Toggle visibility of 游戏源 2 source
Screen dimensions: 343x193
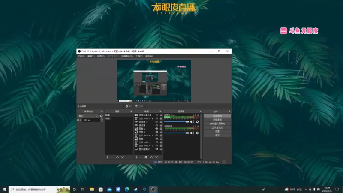point(156,122)
